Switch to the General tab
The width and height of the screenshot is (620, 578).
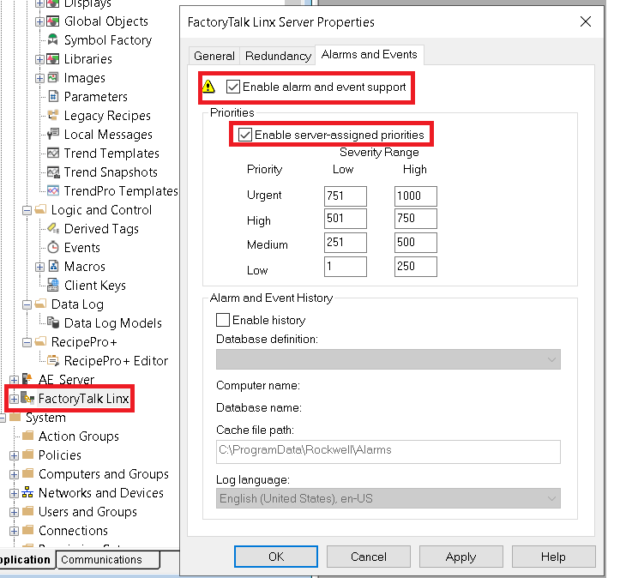tap(214, 56)
